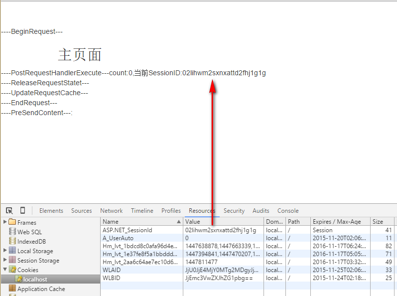The image size is (397, 296).
Task: Click the size value 82
Action: (389, 246)
